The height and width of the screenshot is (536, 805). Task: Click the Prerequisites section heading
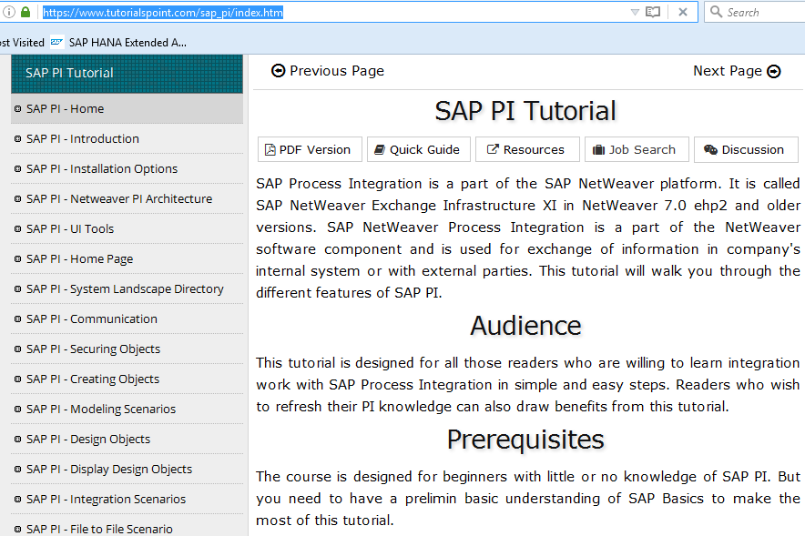tap(525, 440)
